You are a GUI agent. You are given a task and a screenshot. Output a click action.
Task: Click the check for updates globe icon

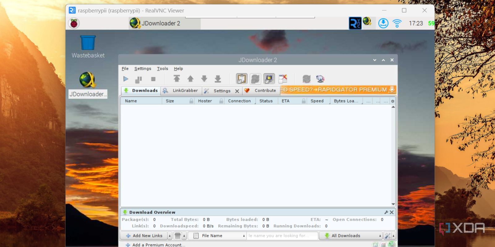(320, 79)
